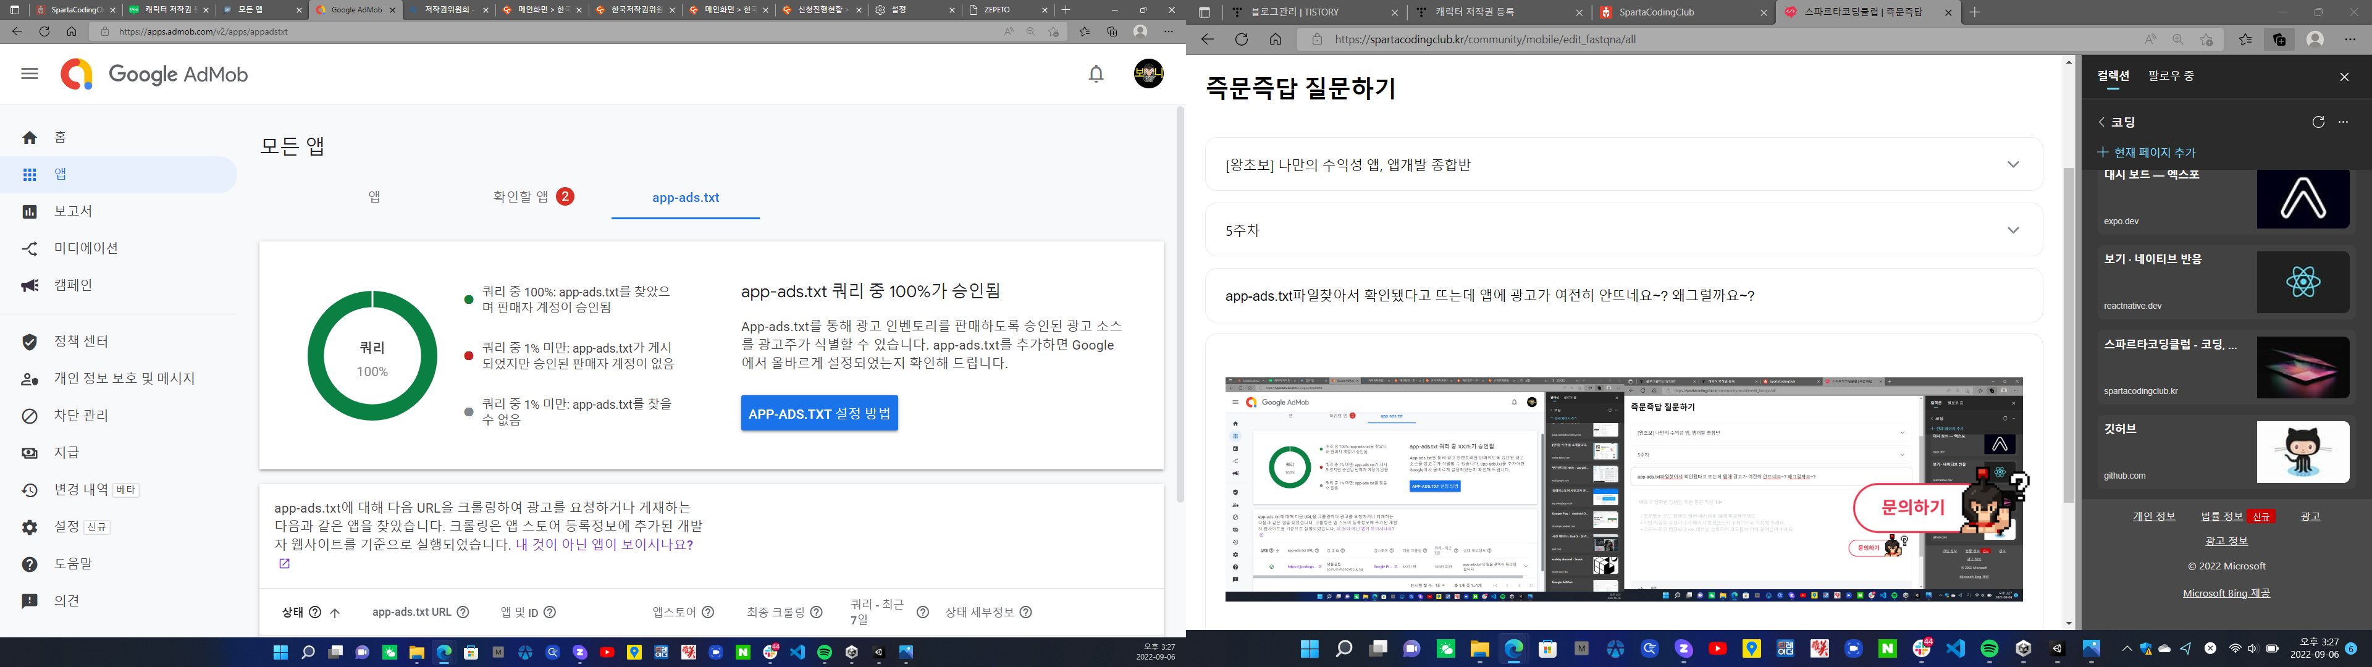2372x667 pixels.
Task: Switch to ZEPETO browser tab
Action: 1009,9
